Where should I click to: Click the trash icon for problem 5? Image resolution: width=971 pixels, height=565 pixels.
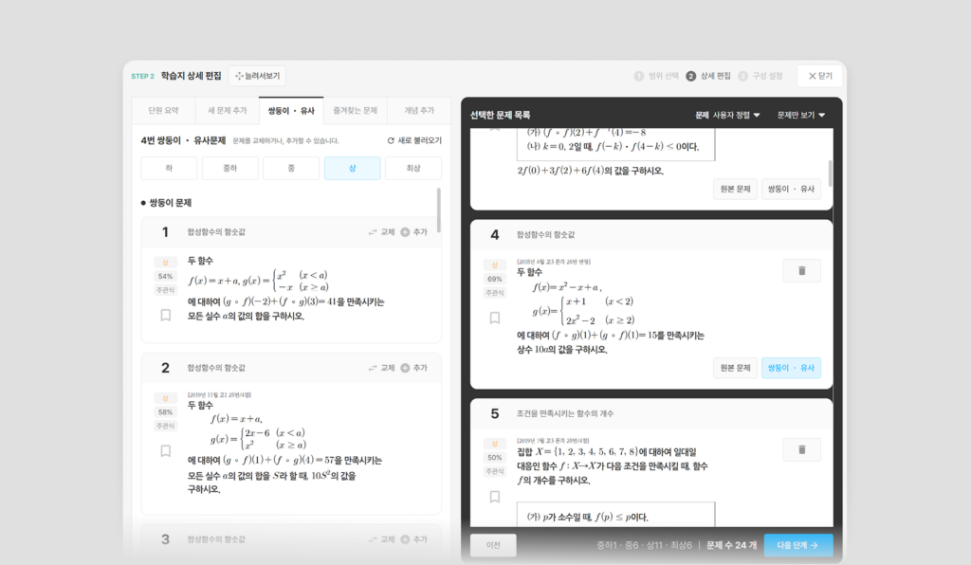[x=801, y=449]
